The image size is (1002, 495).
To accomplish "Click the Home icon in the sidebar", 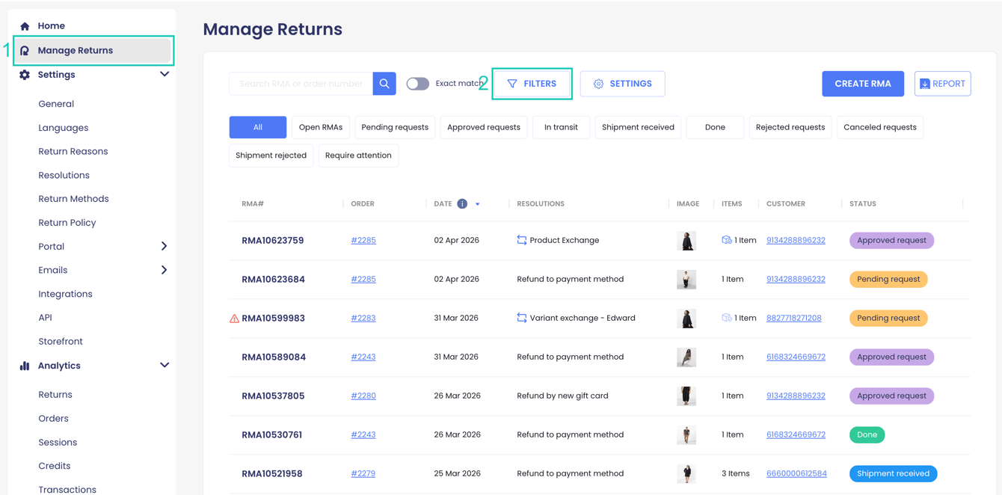I will point(25,26).
